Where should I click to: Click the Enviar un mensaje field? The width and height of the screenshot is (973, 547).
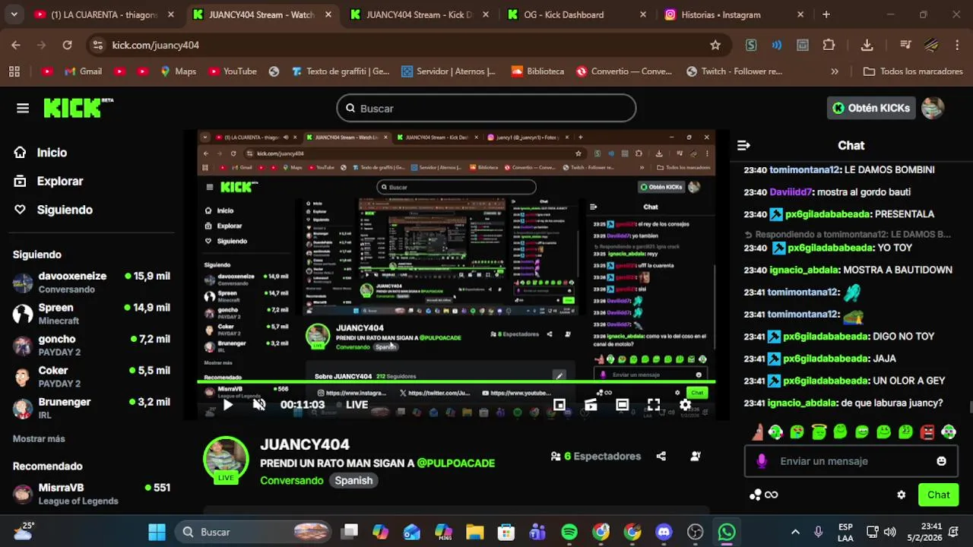(x=851, y=461)
